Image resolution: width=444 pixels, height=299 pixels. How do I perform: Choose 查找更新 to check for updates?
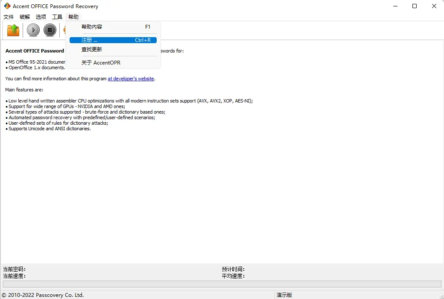point(113,50)
